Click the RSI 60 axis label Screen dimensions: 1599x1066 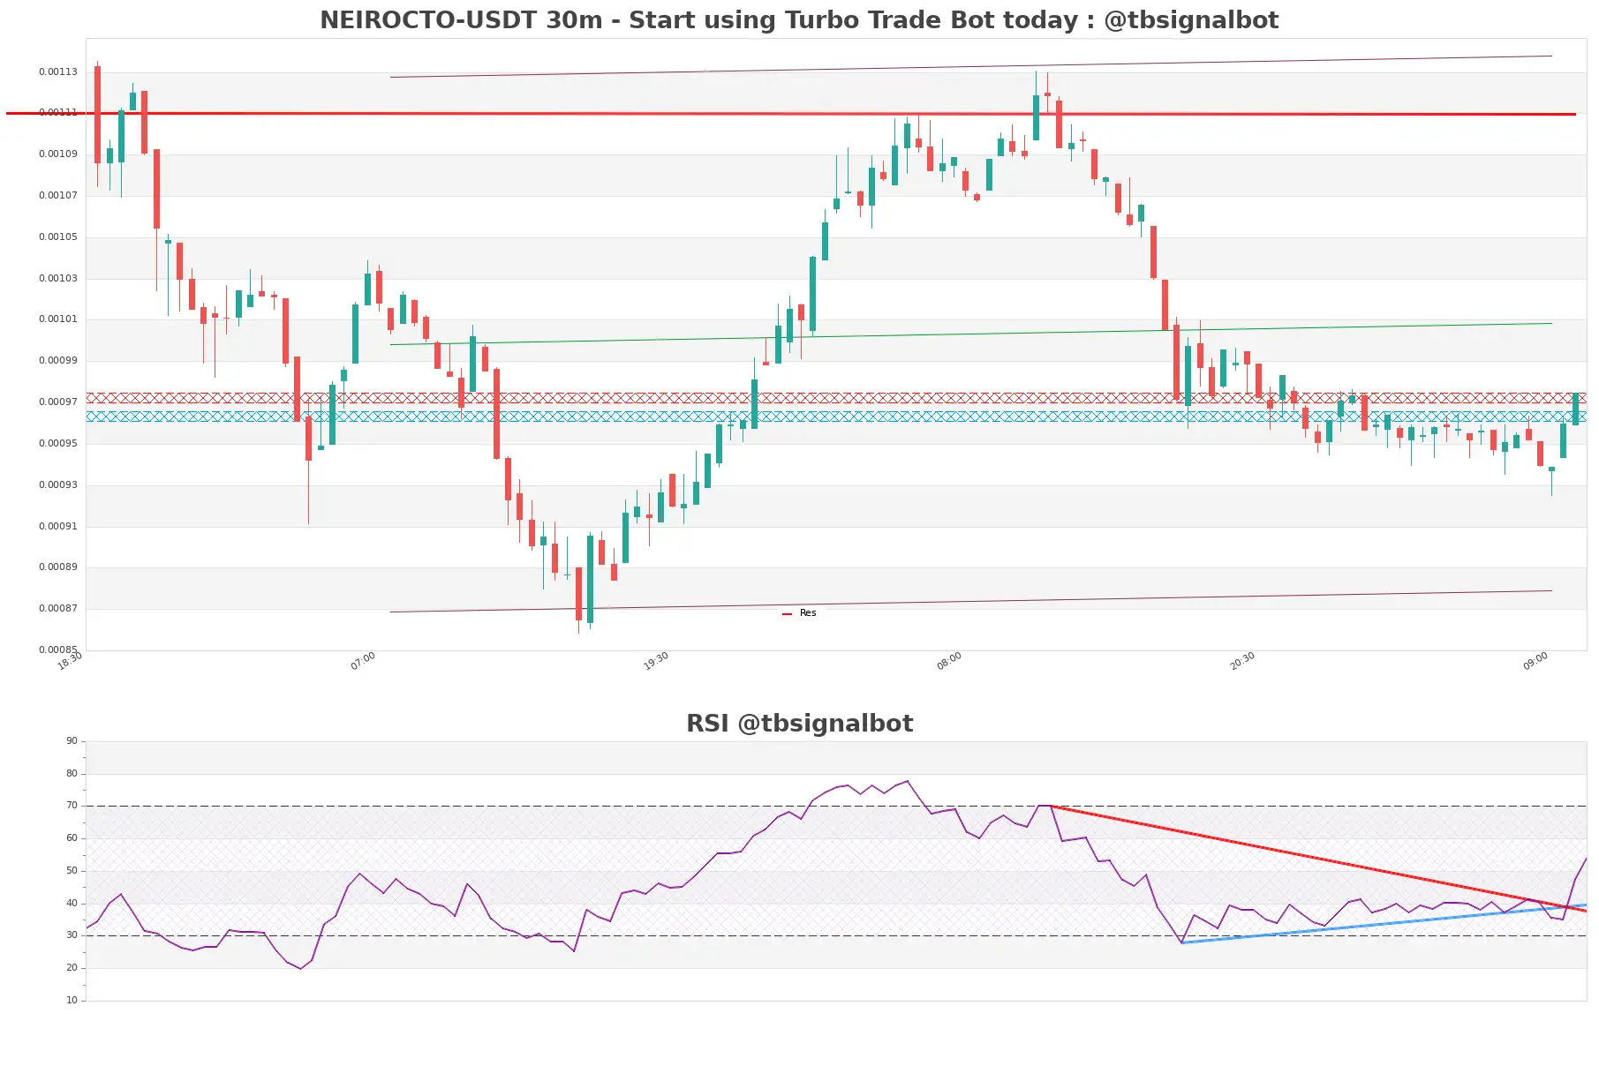(72, 838)
